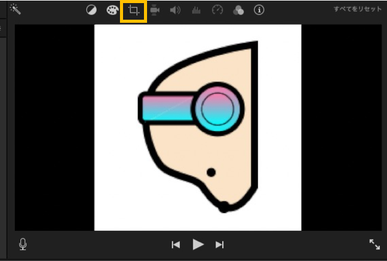Click すべてをリセット to reset all
Viewport: 387px width, 261px height.
pyautogui.click(x=357, y=9)
